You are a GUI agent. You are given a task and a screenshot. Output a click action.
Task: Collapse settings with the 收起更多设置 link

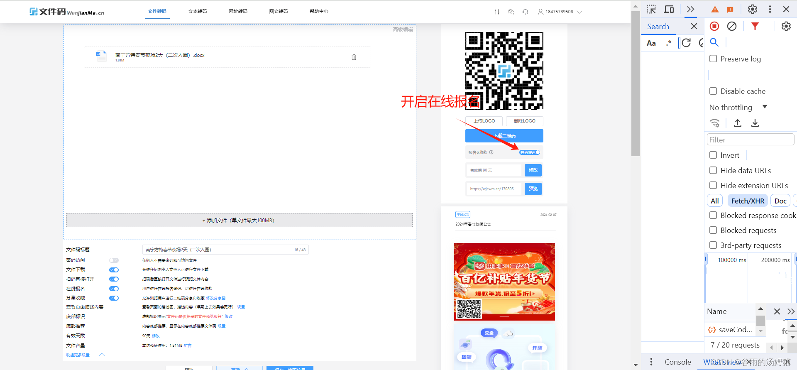click(78, 355)
